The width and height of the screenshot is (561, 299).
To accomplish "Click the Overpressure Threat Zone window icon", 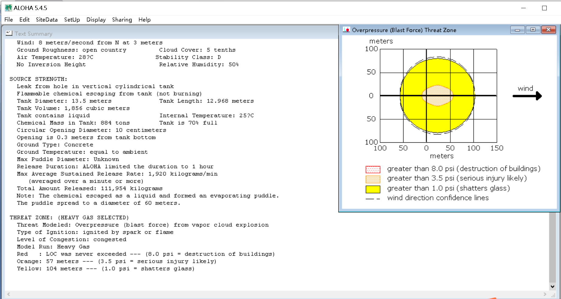I will point(346,30).
